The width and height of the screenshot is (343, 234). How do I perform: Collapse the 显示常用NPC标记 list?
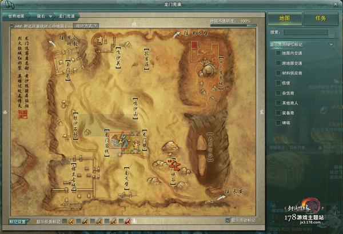pyautogui.click(x=331, y=45)
